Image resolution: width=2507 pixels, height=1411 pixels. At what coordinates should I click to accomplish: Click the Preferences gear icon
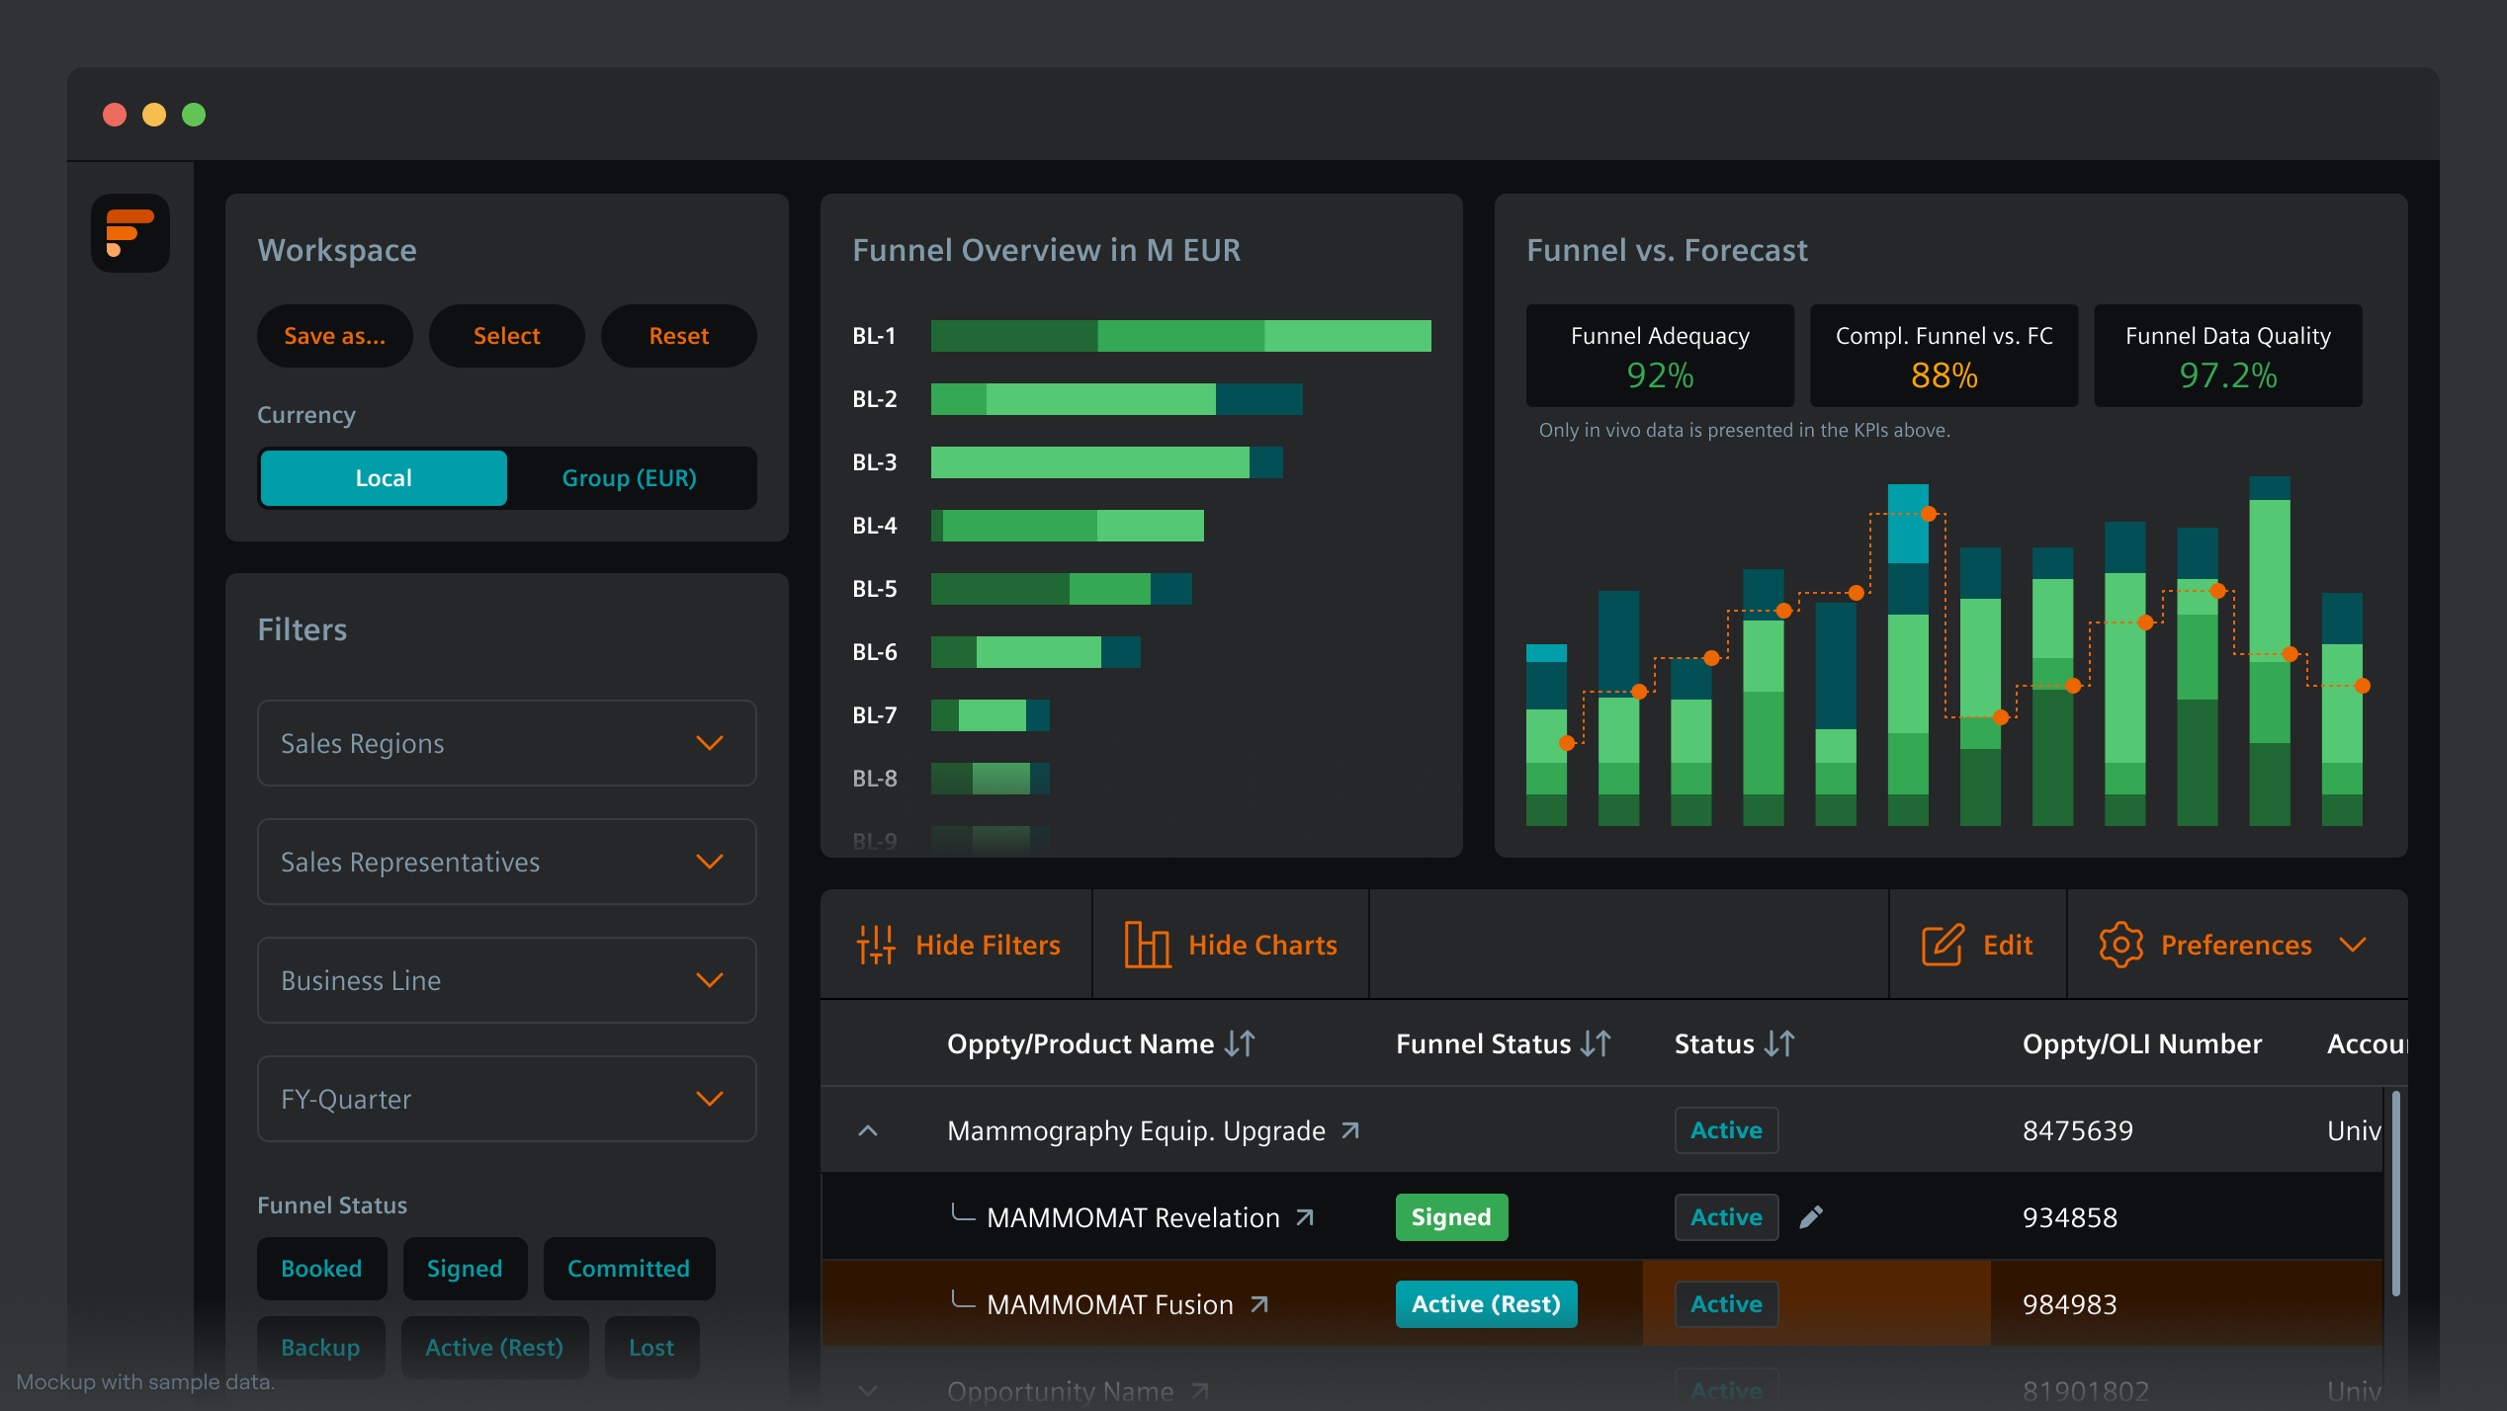pos(2120,945)
